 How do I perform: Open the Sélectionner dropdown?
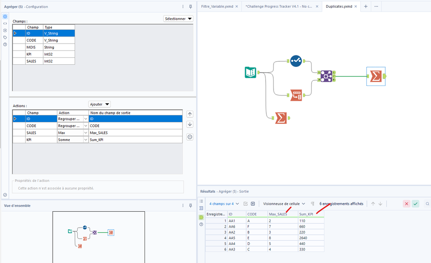(178, 19)
